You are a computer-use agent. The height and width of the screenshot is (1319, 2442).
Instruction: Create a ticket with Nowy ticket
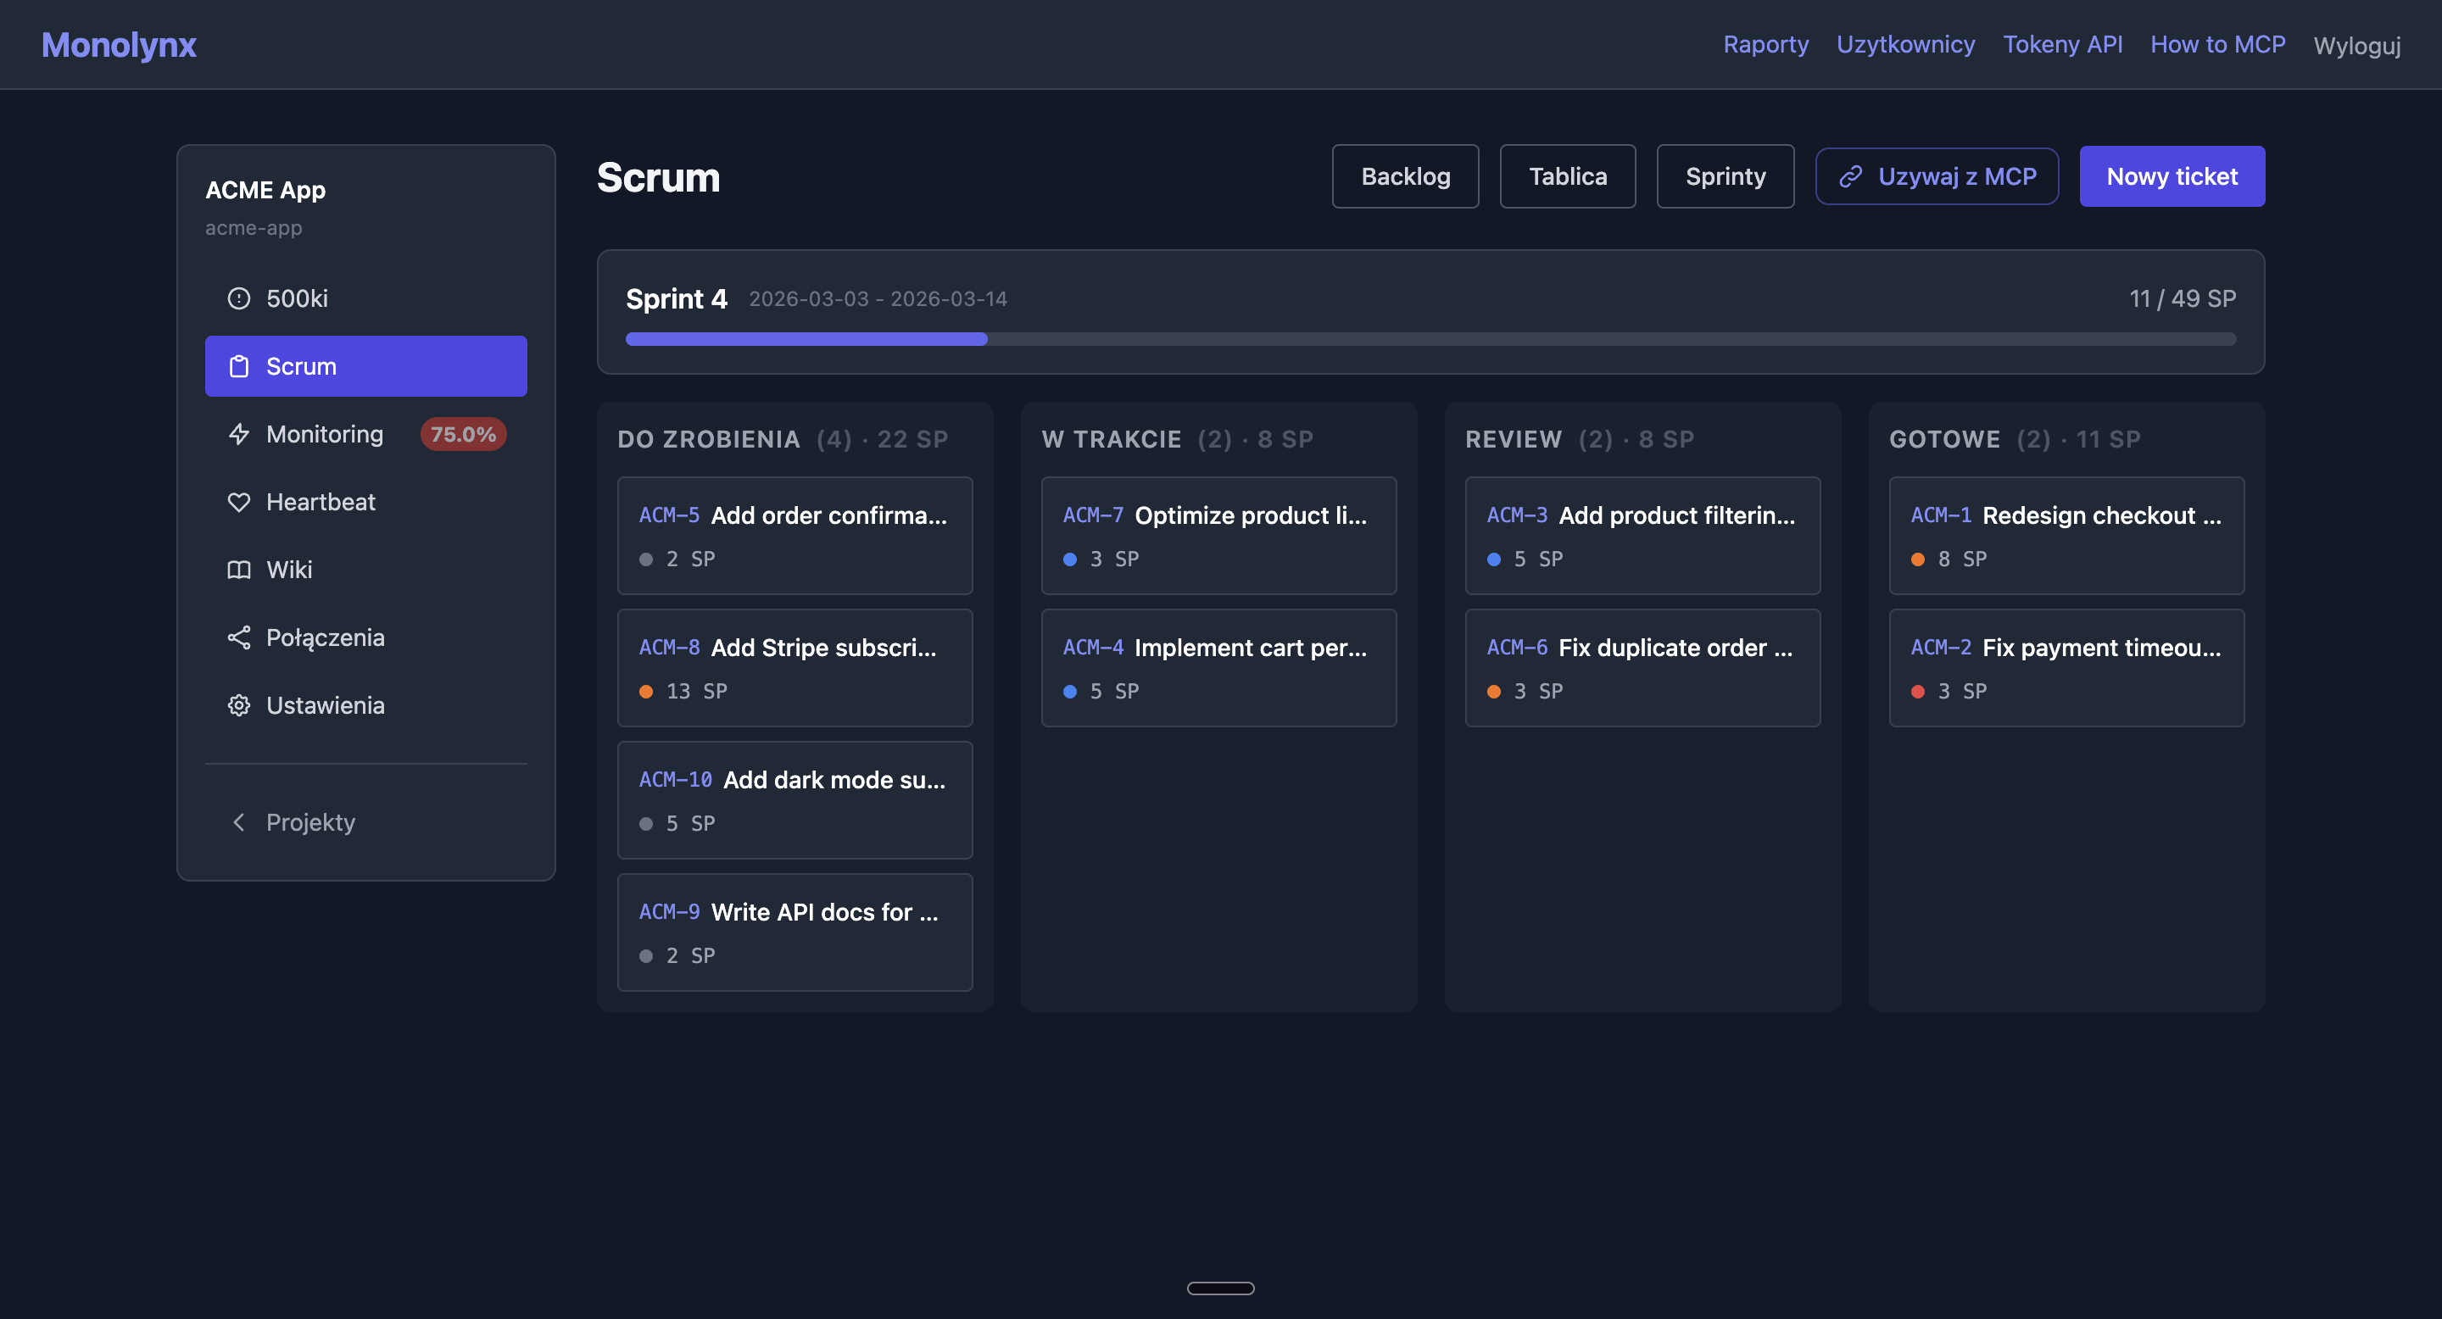(x=2172, y=176)
